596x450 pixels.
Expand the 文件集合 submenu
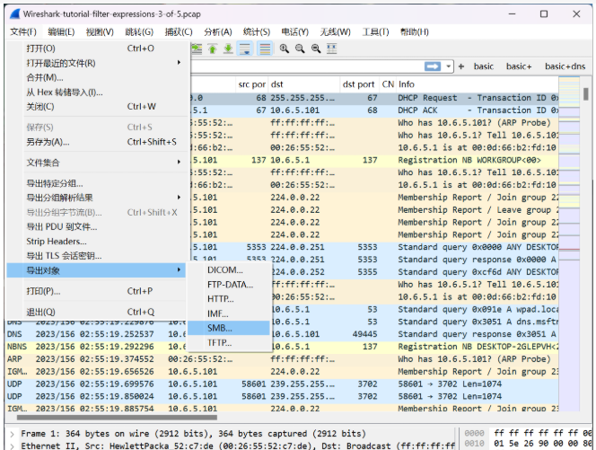tap(98, 163)
